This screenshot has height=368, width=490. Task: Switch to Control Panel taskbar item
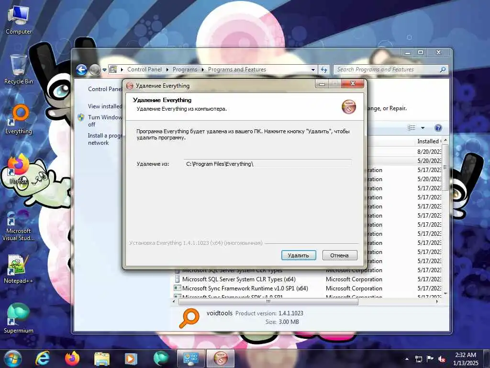[190, 358]
